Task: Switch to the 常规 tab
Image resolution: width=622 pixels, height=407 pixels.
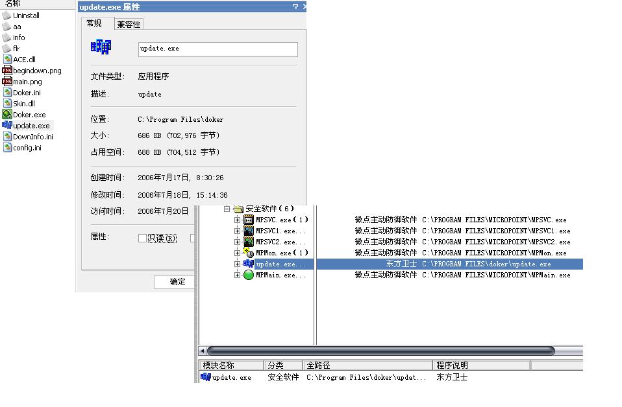Action: click(94, 23)
